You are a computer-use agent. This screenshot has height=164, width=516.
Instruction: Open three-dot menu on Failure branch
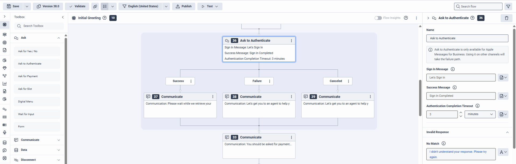pyautogui.click(x=270, y=81)
